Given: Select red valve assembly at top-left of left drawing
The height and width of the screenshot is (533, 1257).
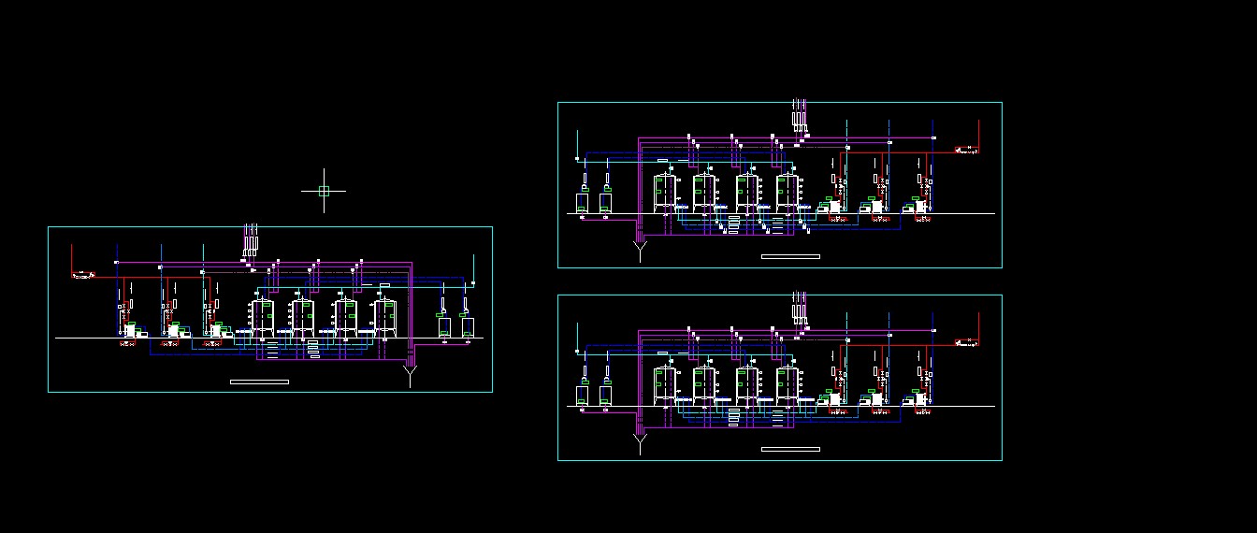Looking at the screenshot, I should pyautogui.click(x=84, y=274).
